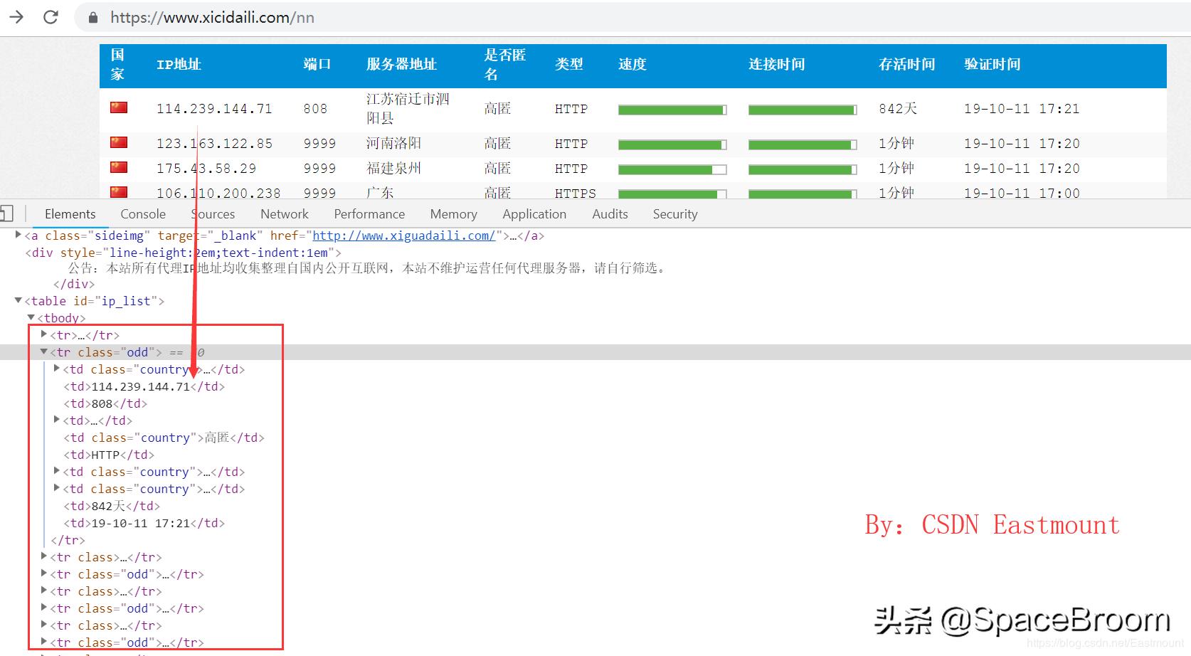Image resolution: width=1191 pixels, height=656 pixels.
Task: Reload the page with the refresh icon
Action: (x=49, y=17)
